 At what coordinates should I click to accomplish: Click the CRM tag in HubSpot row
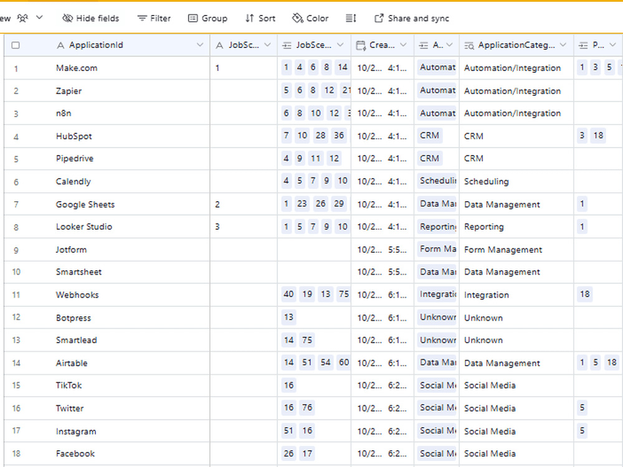click(x=429, y=135)
